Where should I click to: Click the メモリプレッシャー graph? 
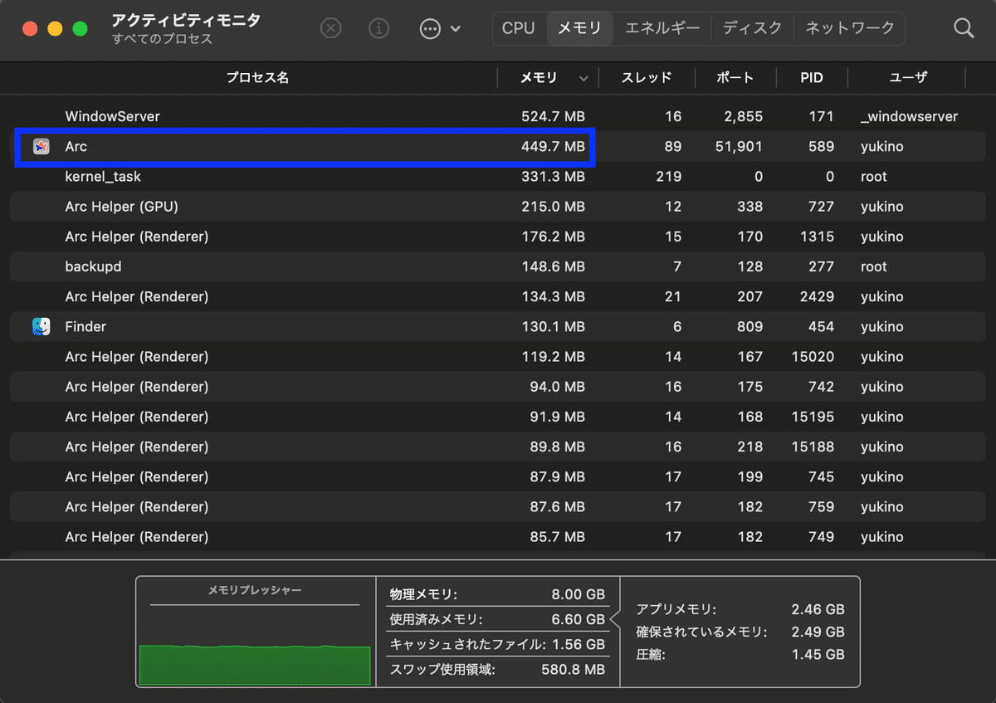pos(255,665)
